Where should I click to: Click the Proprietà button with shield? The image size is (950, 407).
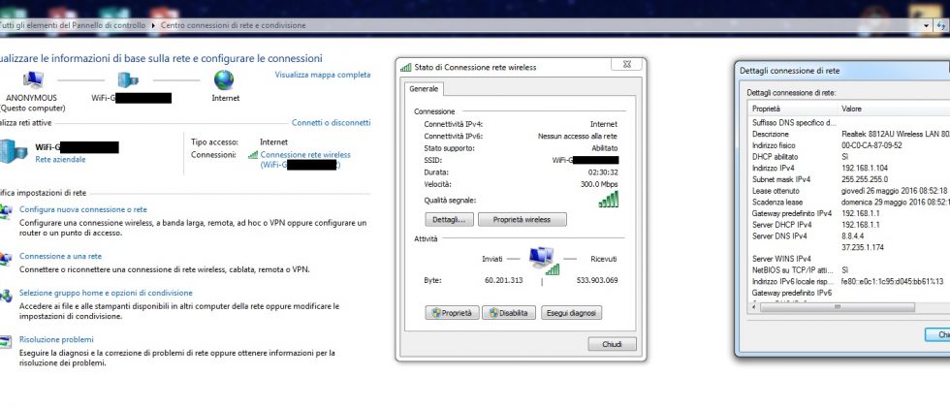pyautogui.click(x=453, y=313)
